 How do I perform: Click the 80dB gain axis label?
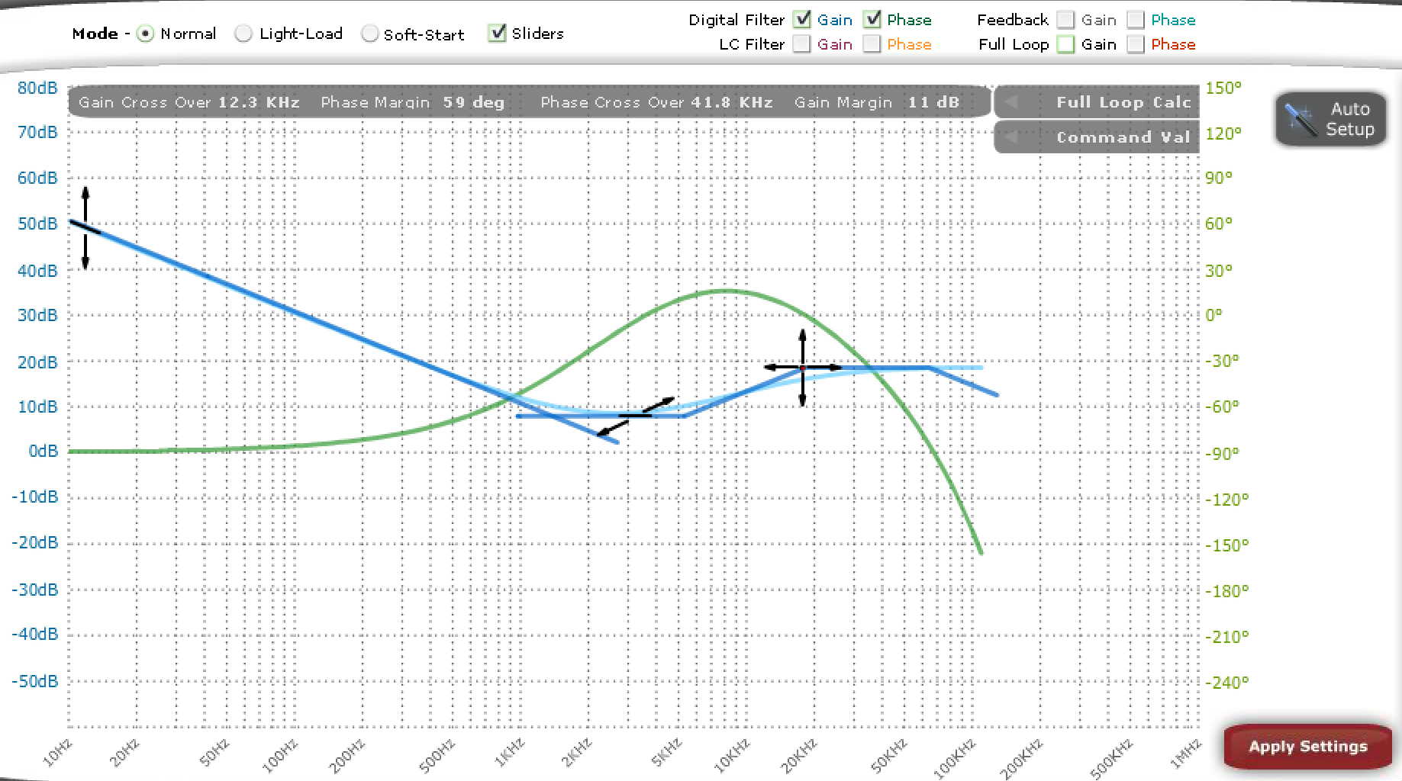[37, 88]
